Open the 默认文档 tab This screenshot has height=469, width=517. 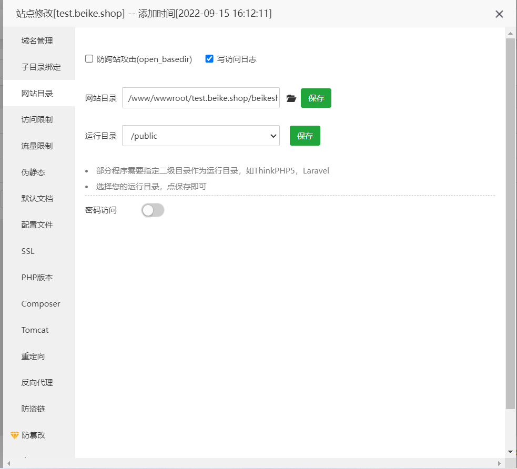tap(39, 198)
